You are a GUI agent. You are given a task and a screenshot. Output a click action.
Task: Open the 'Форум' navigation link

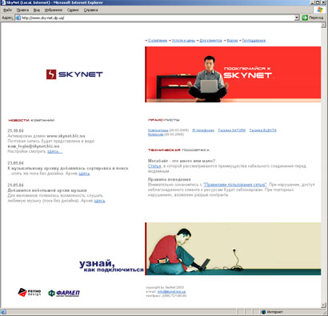click(232, 41)
